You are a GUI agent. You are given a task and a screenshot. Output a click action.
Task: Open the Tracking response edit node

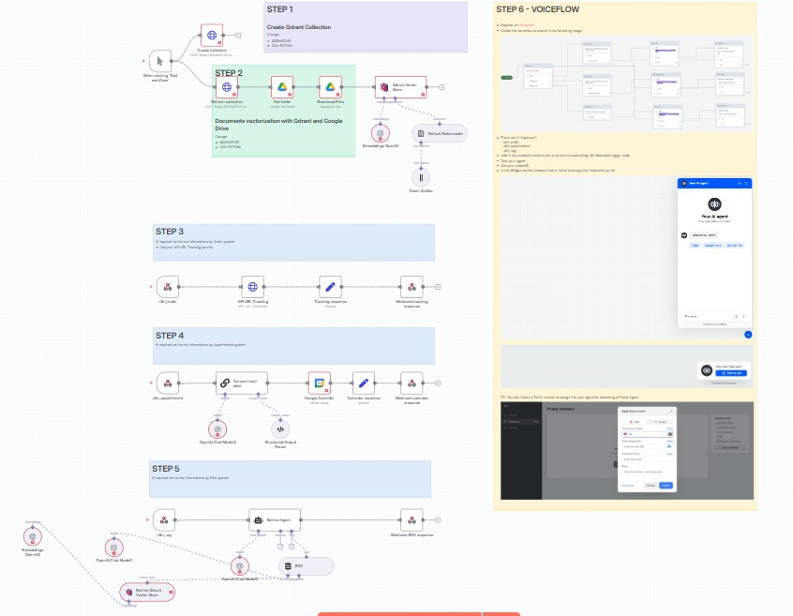tap(330, 287)
